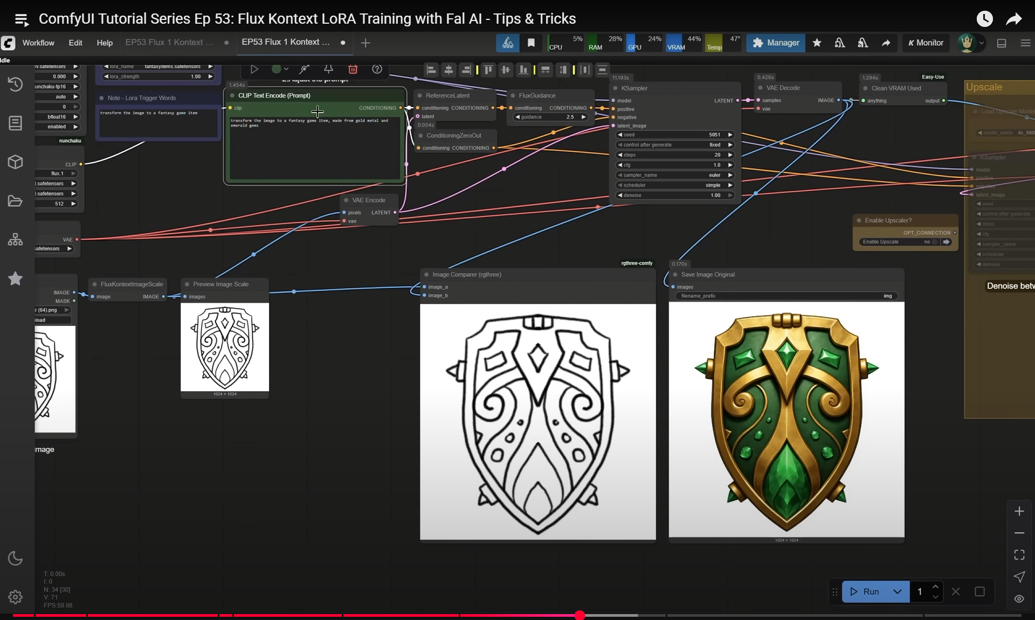Open queue history in the sidebar

pyautogui.click(x=15, y=84)
